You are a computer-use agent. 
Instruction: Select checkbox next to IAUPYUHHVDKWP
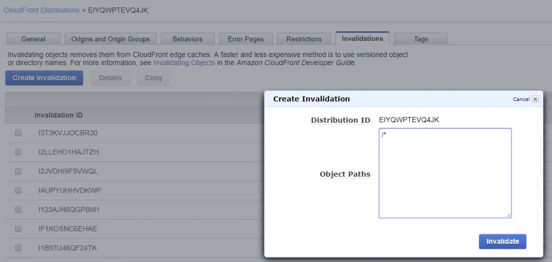[x=18, y=190]
